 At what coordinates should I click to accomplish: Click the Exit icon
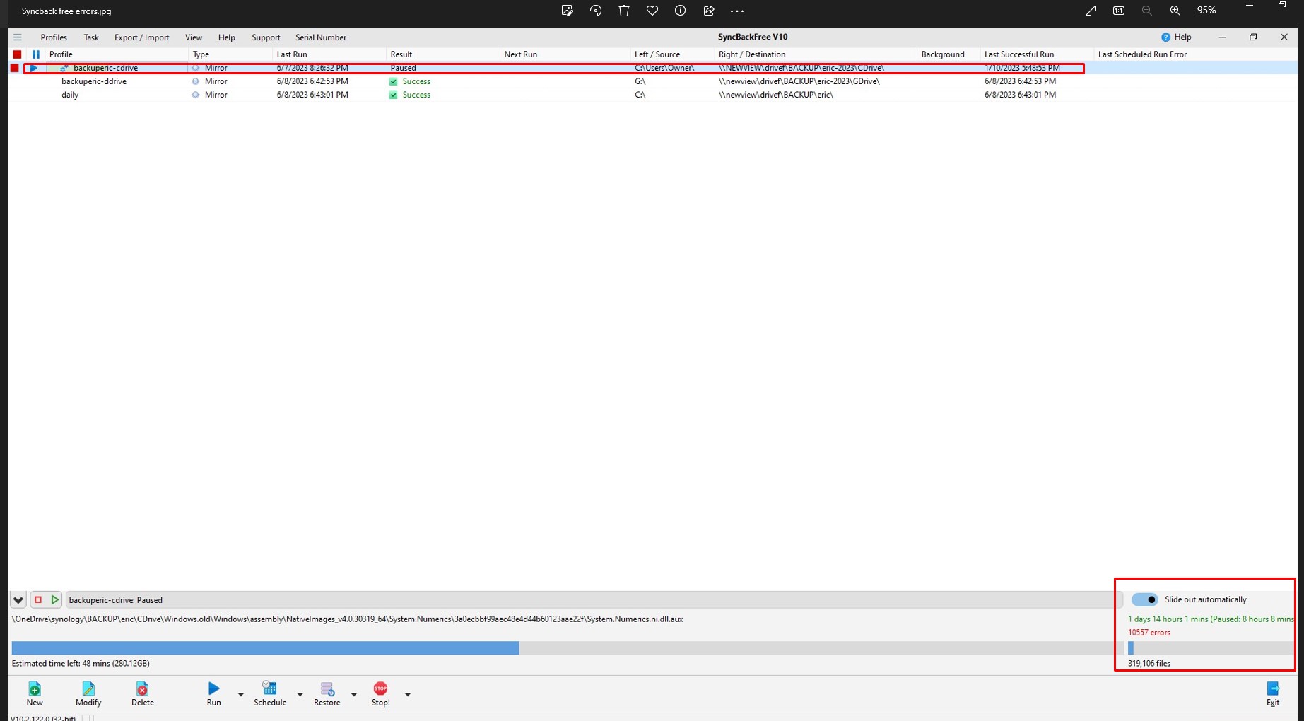pos(1273,688)
